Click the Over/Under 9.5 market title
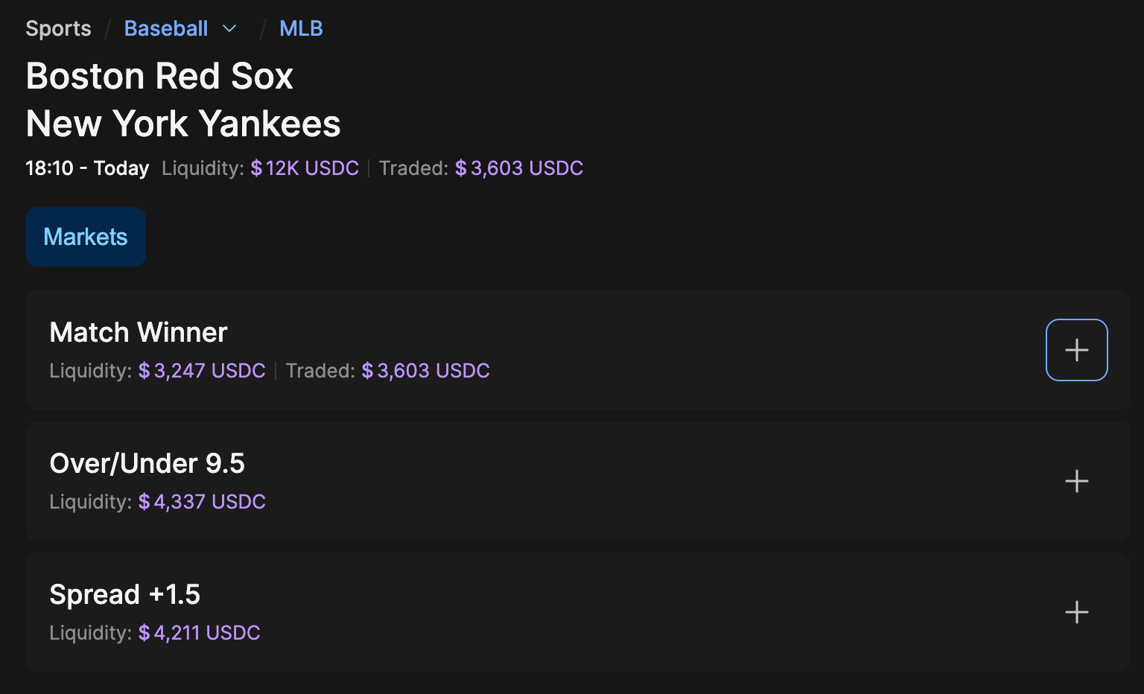This screenshot has width=1144, height=694. point(147,463)
